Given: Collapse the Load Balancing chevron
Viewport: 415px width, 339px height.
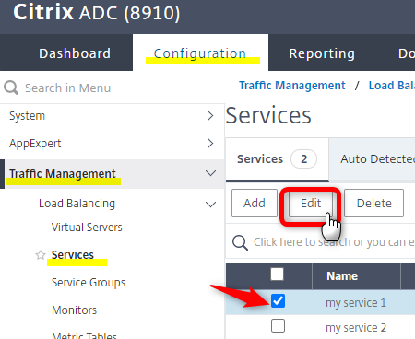Looking at the screenshot, I should point(210,205).
